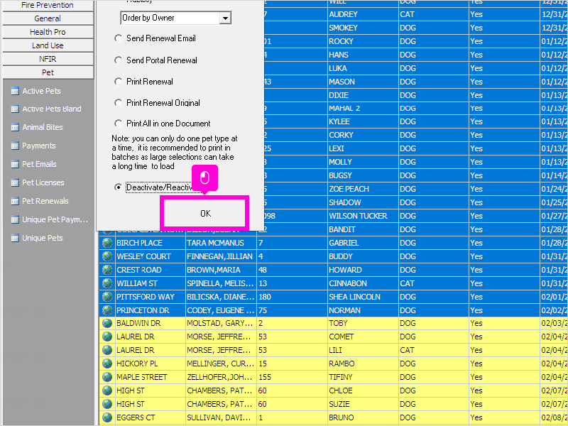568x426 pixels.
Task: Select the Print Renewal Original option
Action: coord(118,103)
